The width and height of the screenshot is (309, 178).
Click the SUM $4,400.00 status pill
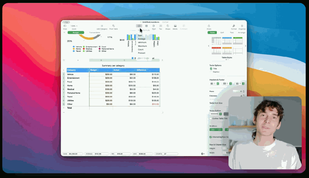72,154
